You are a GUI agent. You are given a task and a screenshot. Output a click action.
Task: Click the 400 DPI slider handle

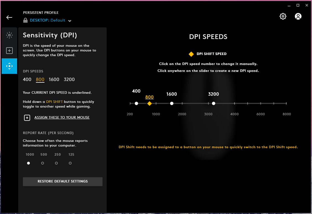136,103
